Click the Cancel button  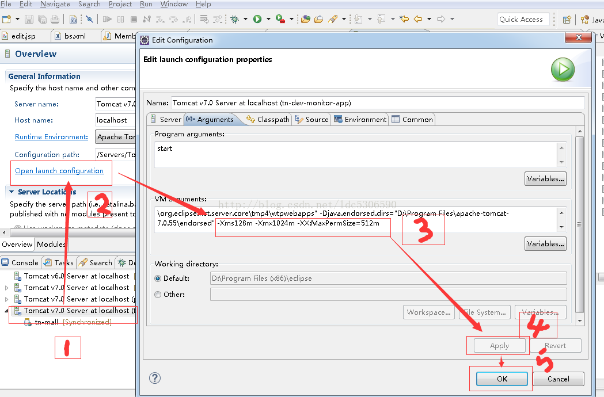tap(559, 379)
